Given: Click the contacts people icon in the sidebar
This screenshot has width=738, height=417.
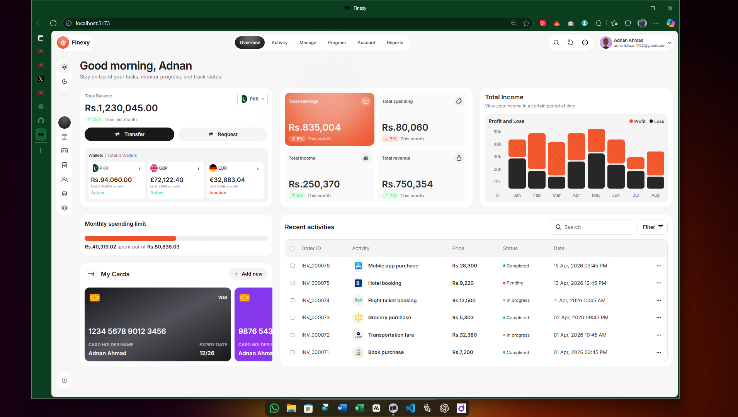Looking at the screenshot, I should click(x=65, y=179).
